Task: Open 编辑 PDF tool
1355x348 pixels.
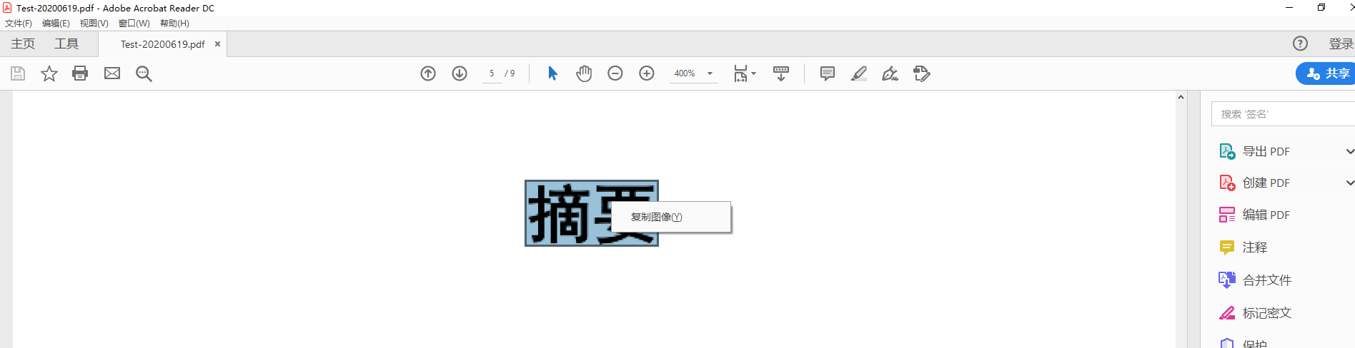Action: pos(1266,215)
